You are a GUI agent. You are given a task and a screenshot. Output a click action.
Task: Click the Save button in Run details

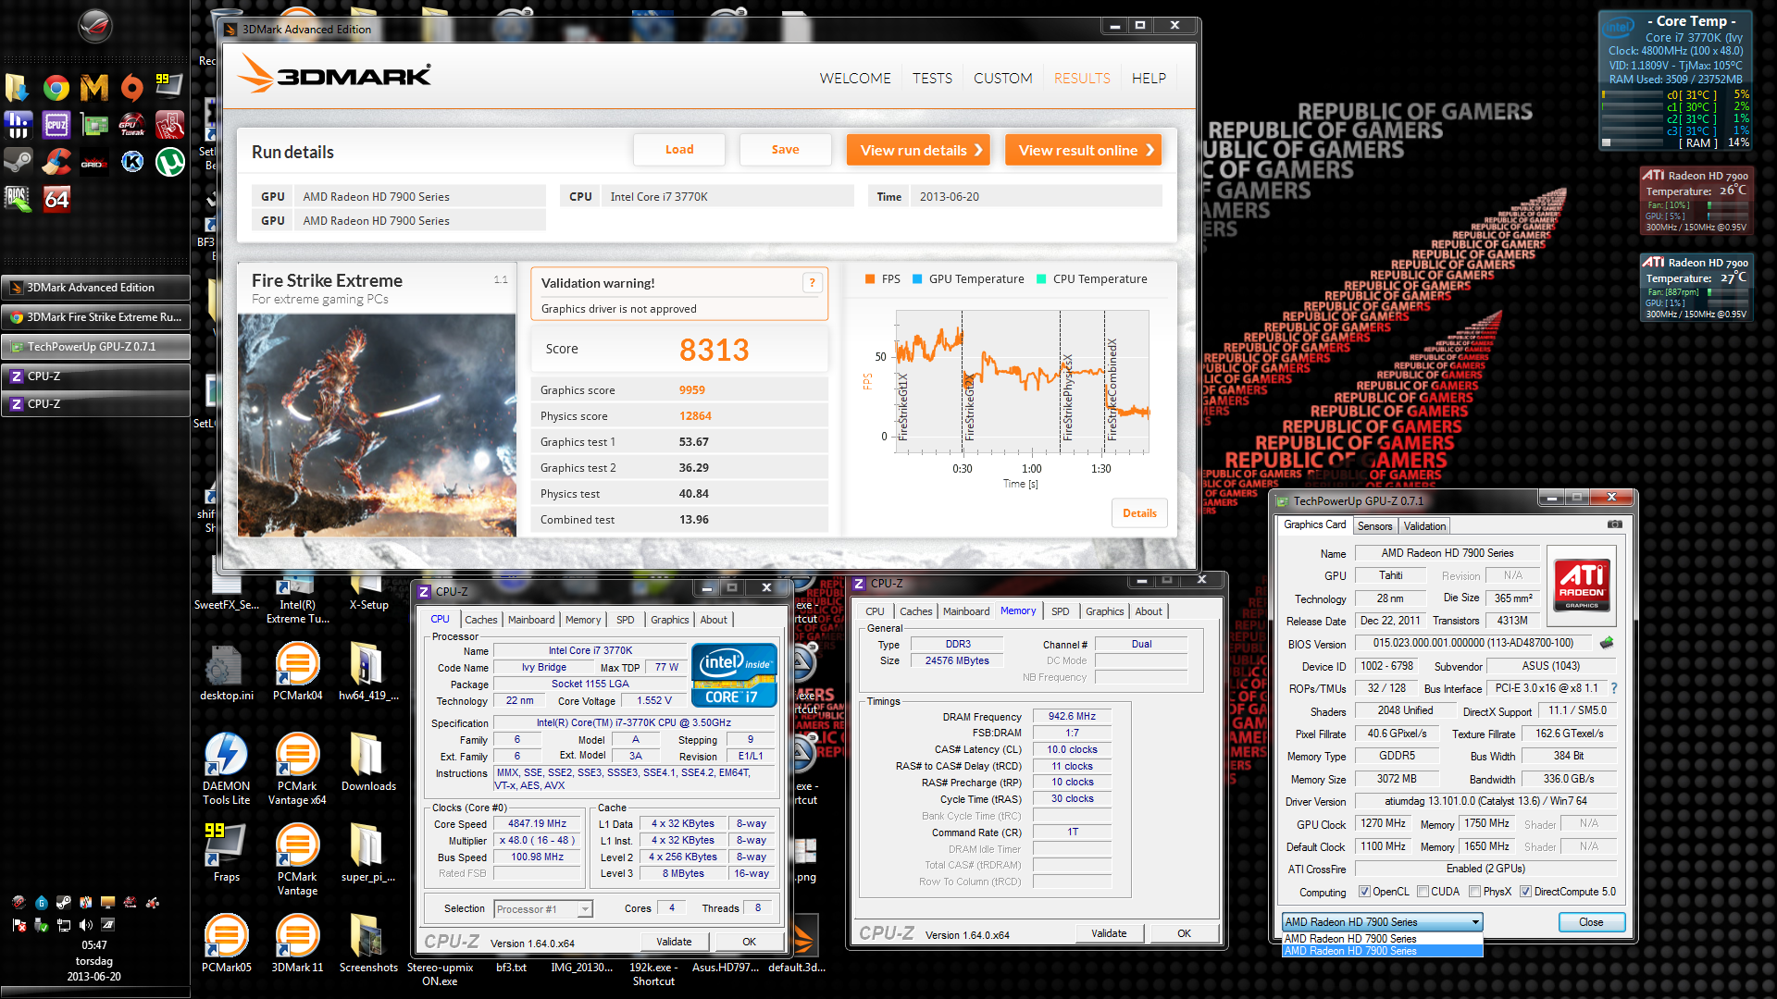[x=785, y=150]
